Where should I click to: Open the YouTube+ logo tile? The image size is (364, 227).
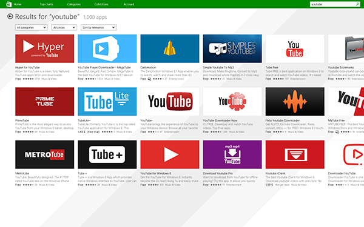point(170,102)
